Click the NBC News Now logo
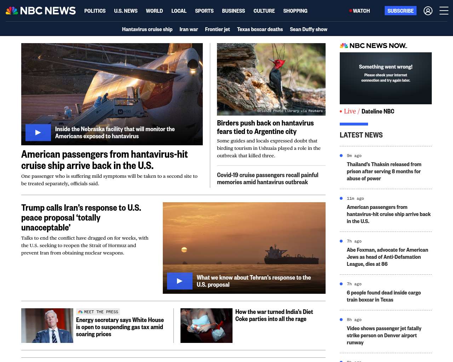 (373, 46)
